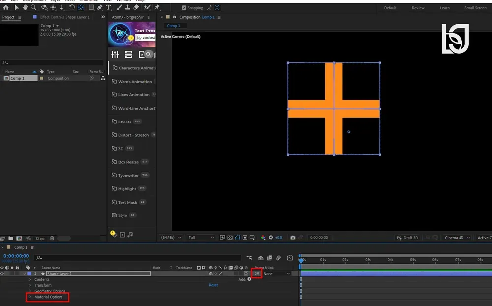Select the Brush tool
This screenshot has width=492, height=306.
click(x=119, y=7)
